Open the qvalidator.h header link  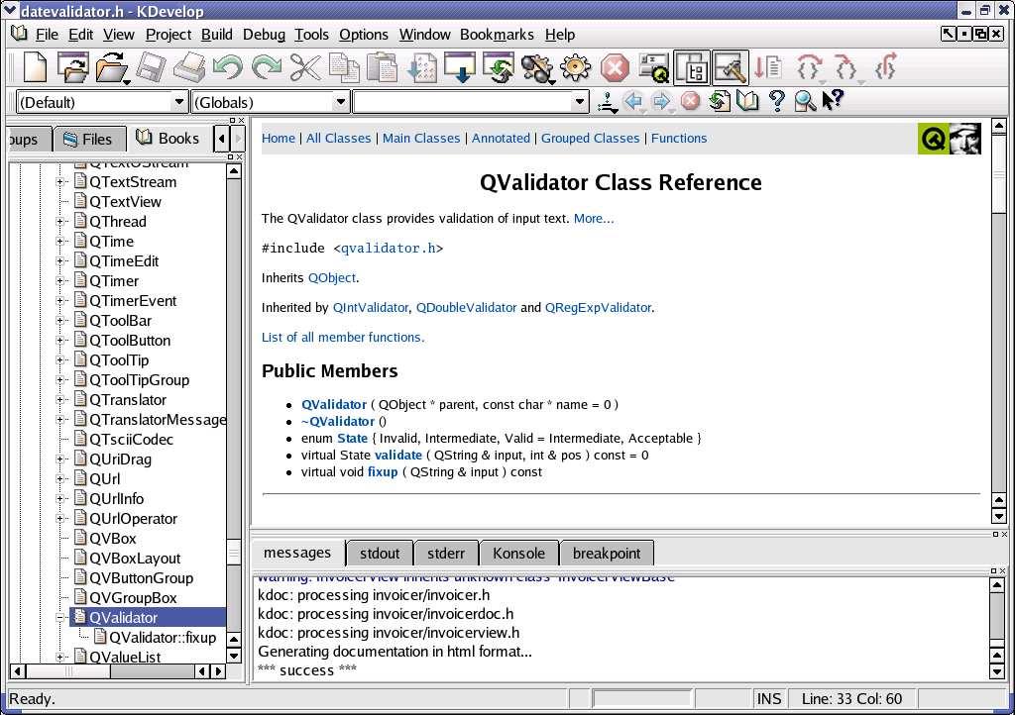click(389, 249)
